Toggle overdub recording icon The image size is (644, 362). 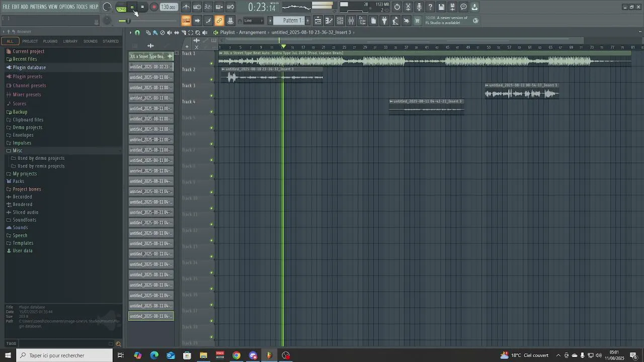(219, 7)
